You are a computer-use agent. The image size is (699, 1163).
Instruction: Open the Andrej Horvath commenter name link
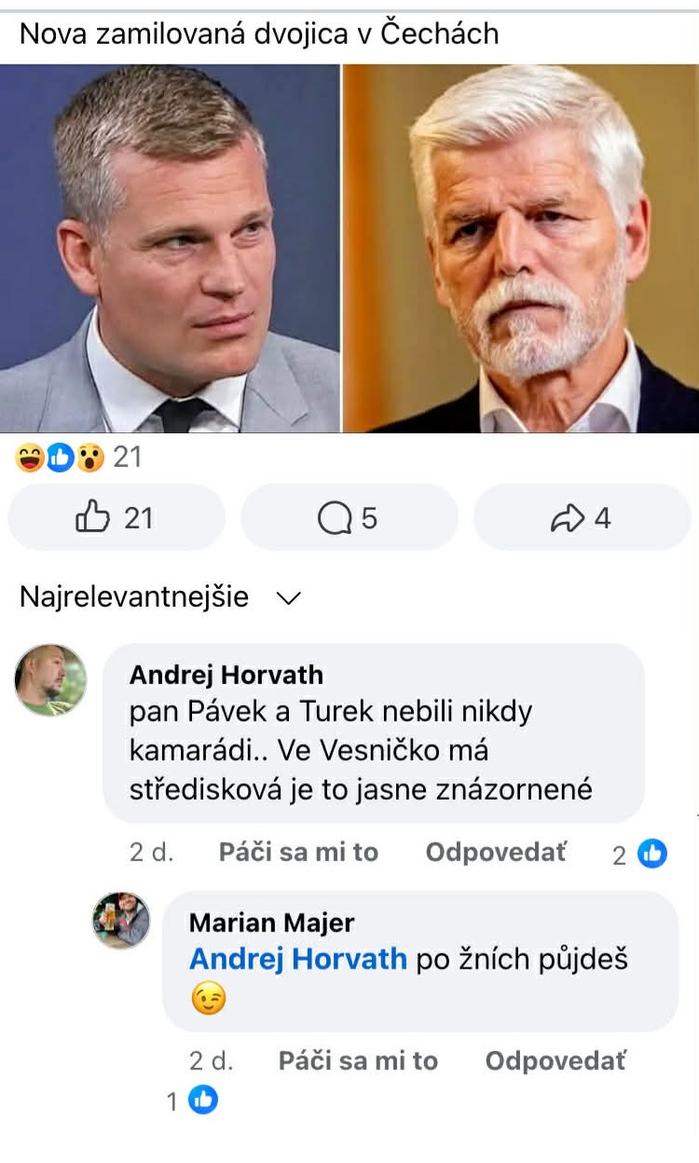pos(226,674)
